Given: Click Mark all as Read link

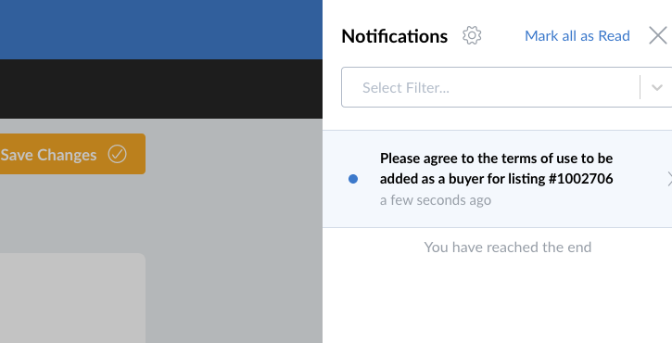Looking at the screenshot, I should pyautogui.click(x=577, y=36).
